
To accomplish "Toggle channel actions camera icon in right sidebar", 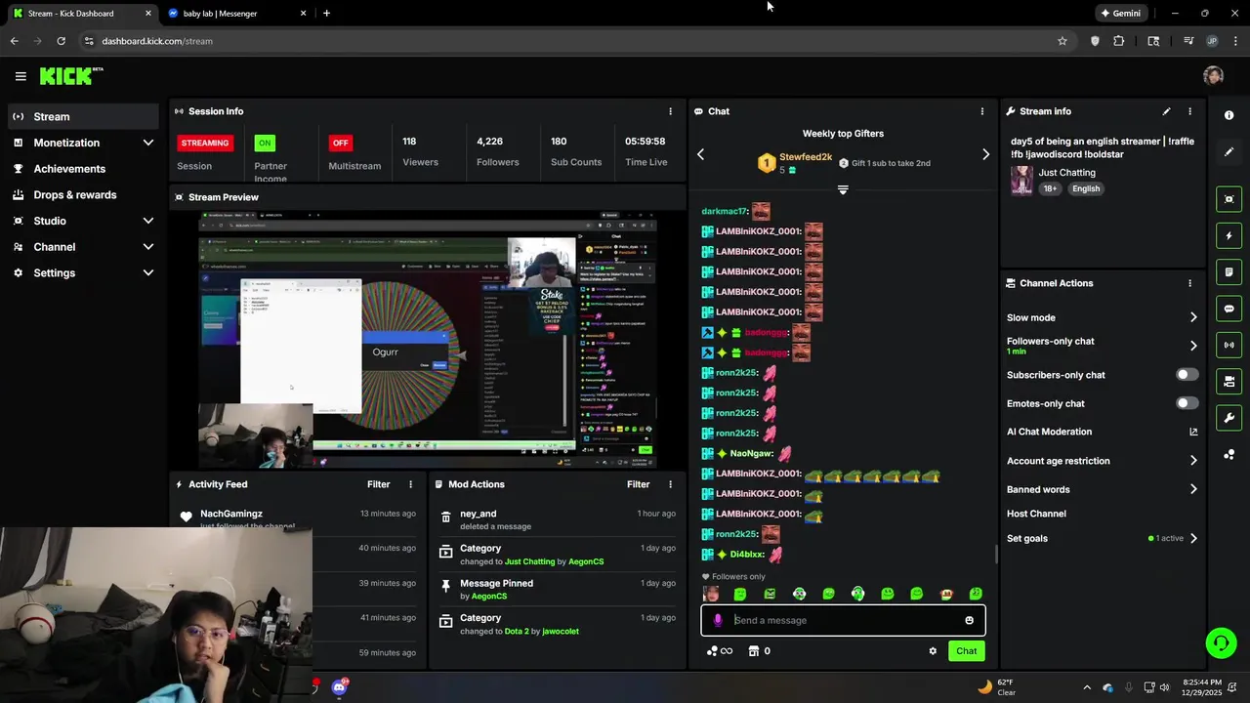I will click(x=1229, y=381).
